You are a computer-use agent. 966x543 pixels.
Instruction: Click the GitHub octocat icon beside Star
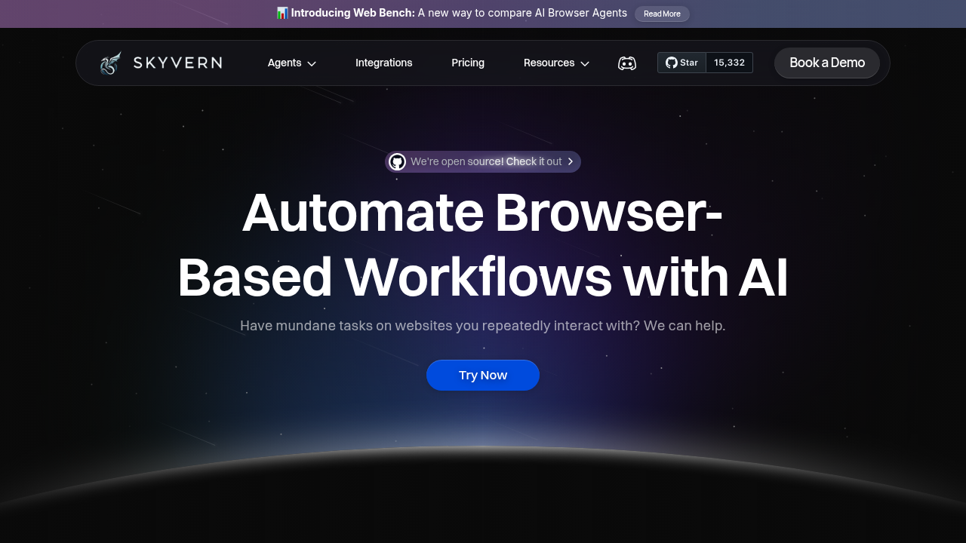pos(671,63)
